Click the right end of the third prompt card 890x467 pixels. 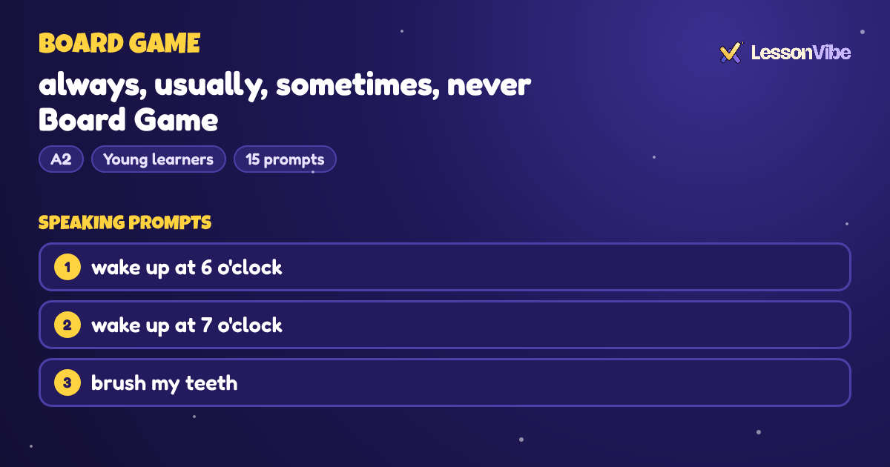coord(831,382)
